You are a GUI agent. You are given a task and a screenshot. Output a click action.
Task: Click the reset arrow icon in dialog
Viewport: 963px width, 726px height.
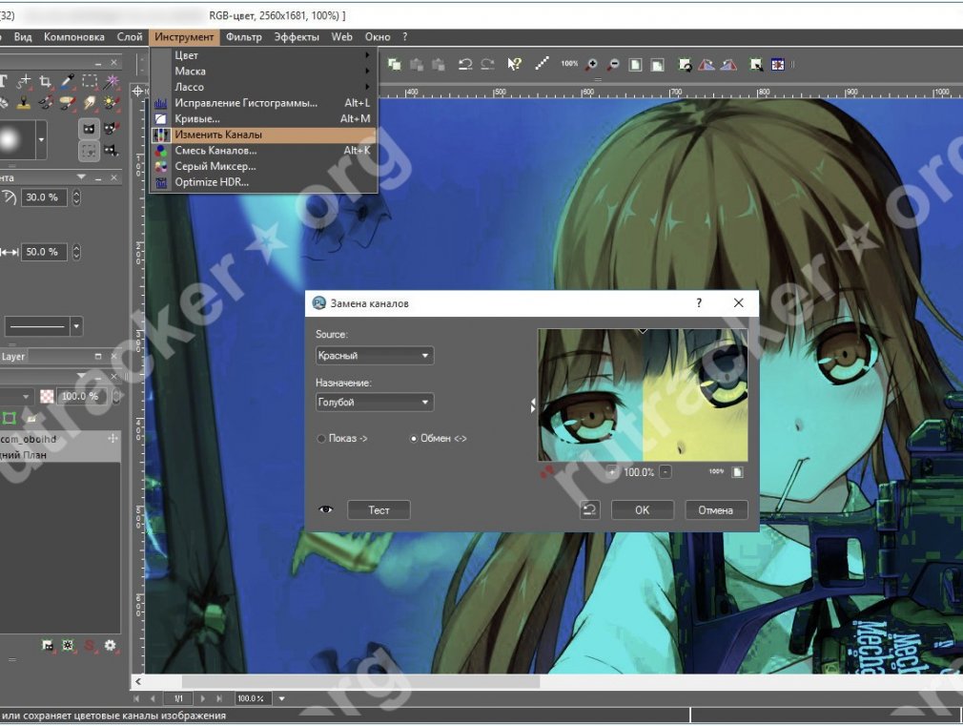click(589, 509)
